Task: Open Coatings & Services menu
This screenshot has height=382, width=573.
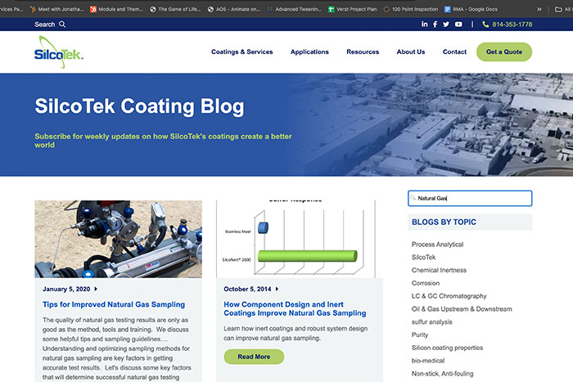Action: (242, 52)
